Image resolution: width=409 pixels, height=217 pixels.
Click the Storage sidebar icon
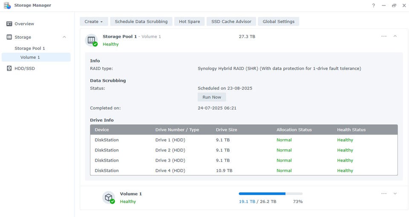[9, 37]
